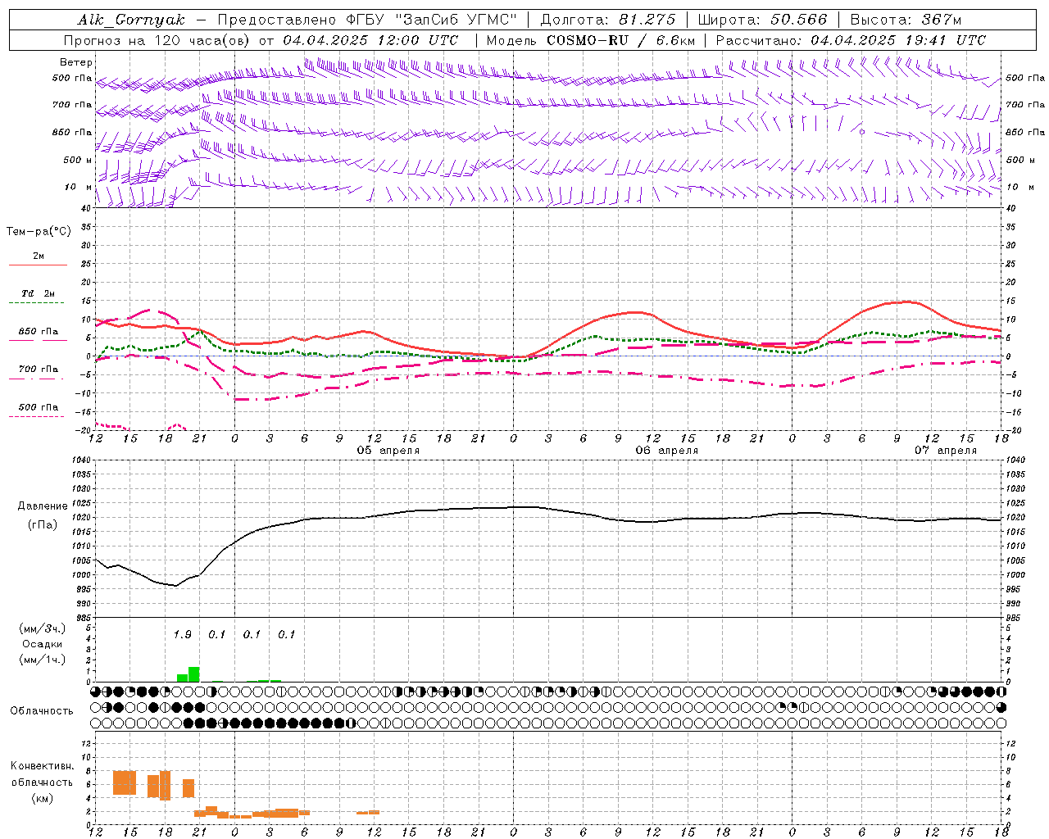Screen dimensions: 1049x839
Task: Click 'Прогноз на 120 часа(ов)' text
Action: (157, 40)
